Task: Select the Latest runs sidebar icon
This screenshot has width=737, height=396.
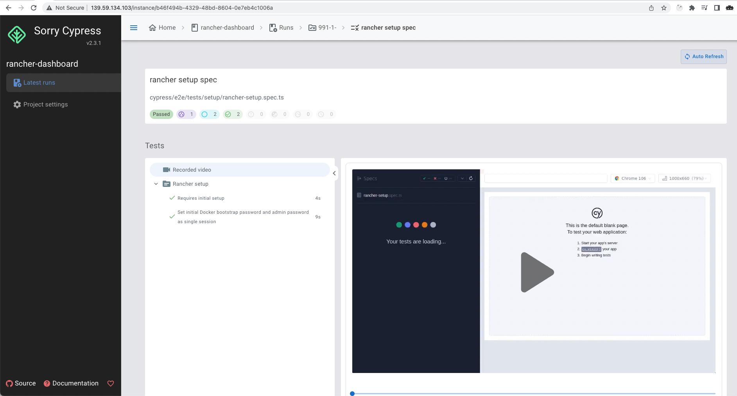Action: click(x=17, y=83)
